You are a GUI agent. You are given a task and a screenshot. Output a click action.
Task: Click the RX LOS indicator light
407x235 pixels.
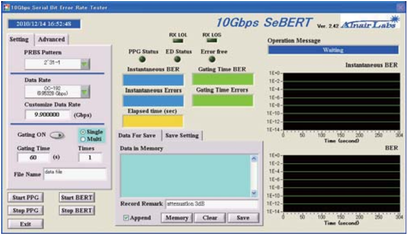point(211,42)
